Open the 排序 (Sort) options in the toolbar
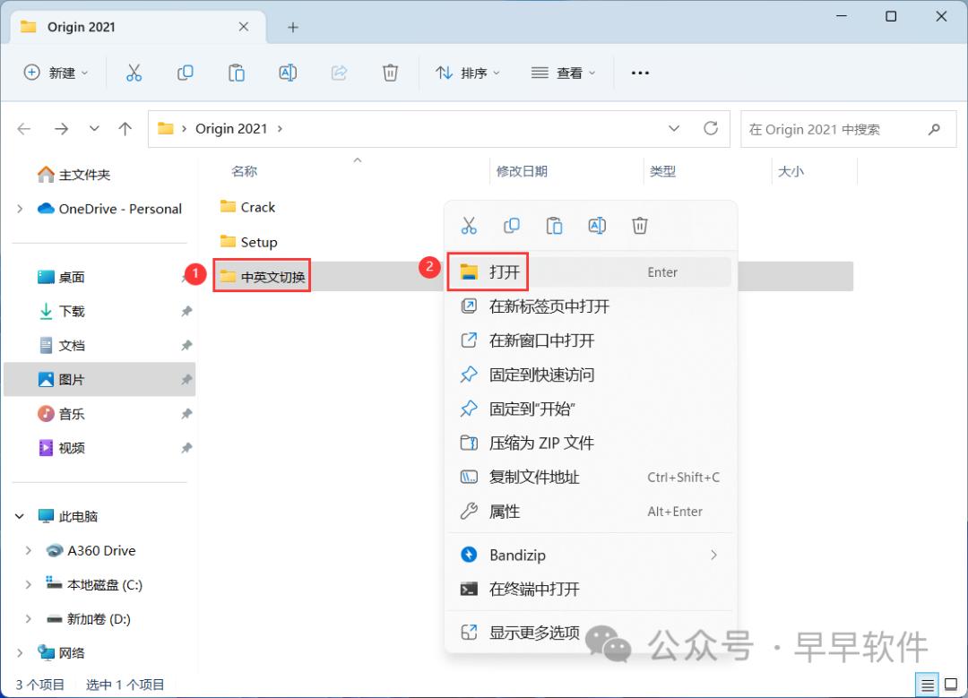This screenshot has width=968, height=698. (x=467, y=73)
